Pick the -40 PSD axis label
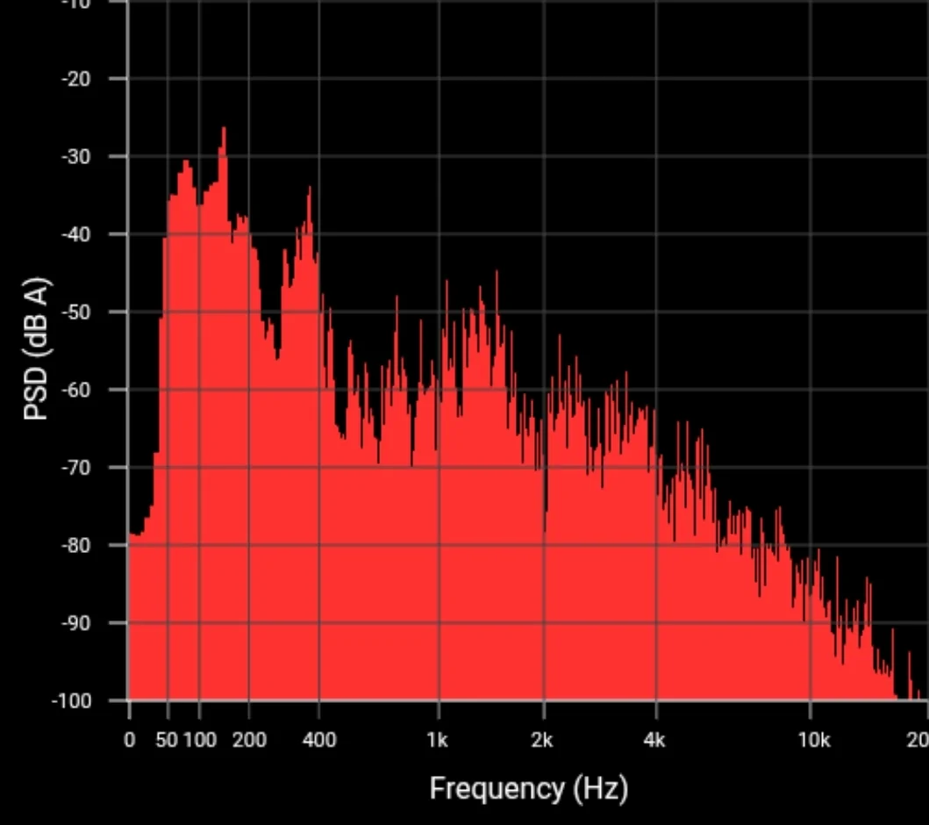Viewport: 929px width, 825px height. point(75,234)
